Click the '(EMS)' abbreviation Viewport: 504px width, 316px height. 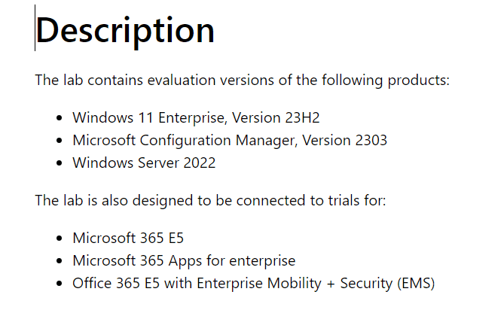point(416,284)
